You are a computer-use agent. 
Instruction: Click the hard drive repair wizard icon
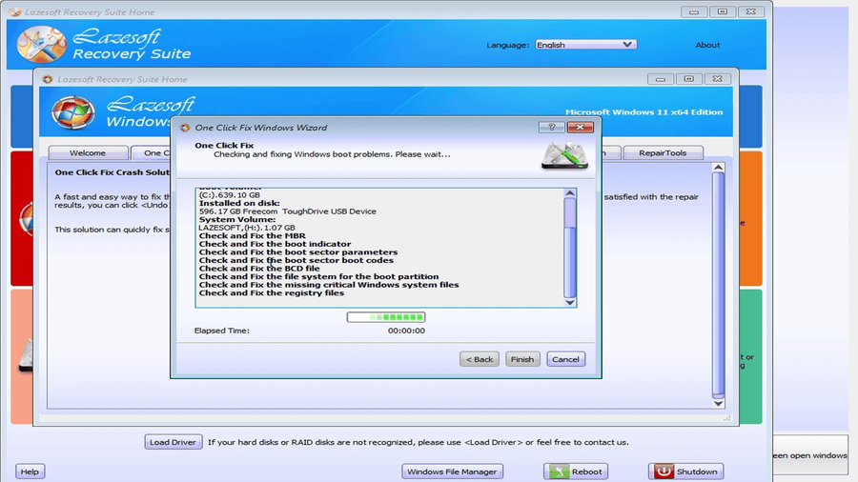tap(564, 156)
